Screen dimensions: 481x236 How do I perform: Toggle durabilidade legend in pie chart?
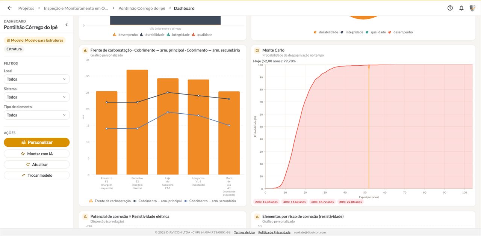point(326,32)
